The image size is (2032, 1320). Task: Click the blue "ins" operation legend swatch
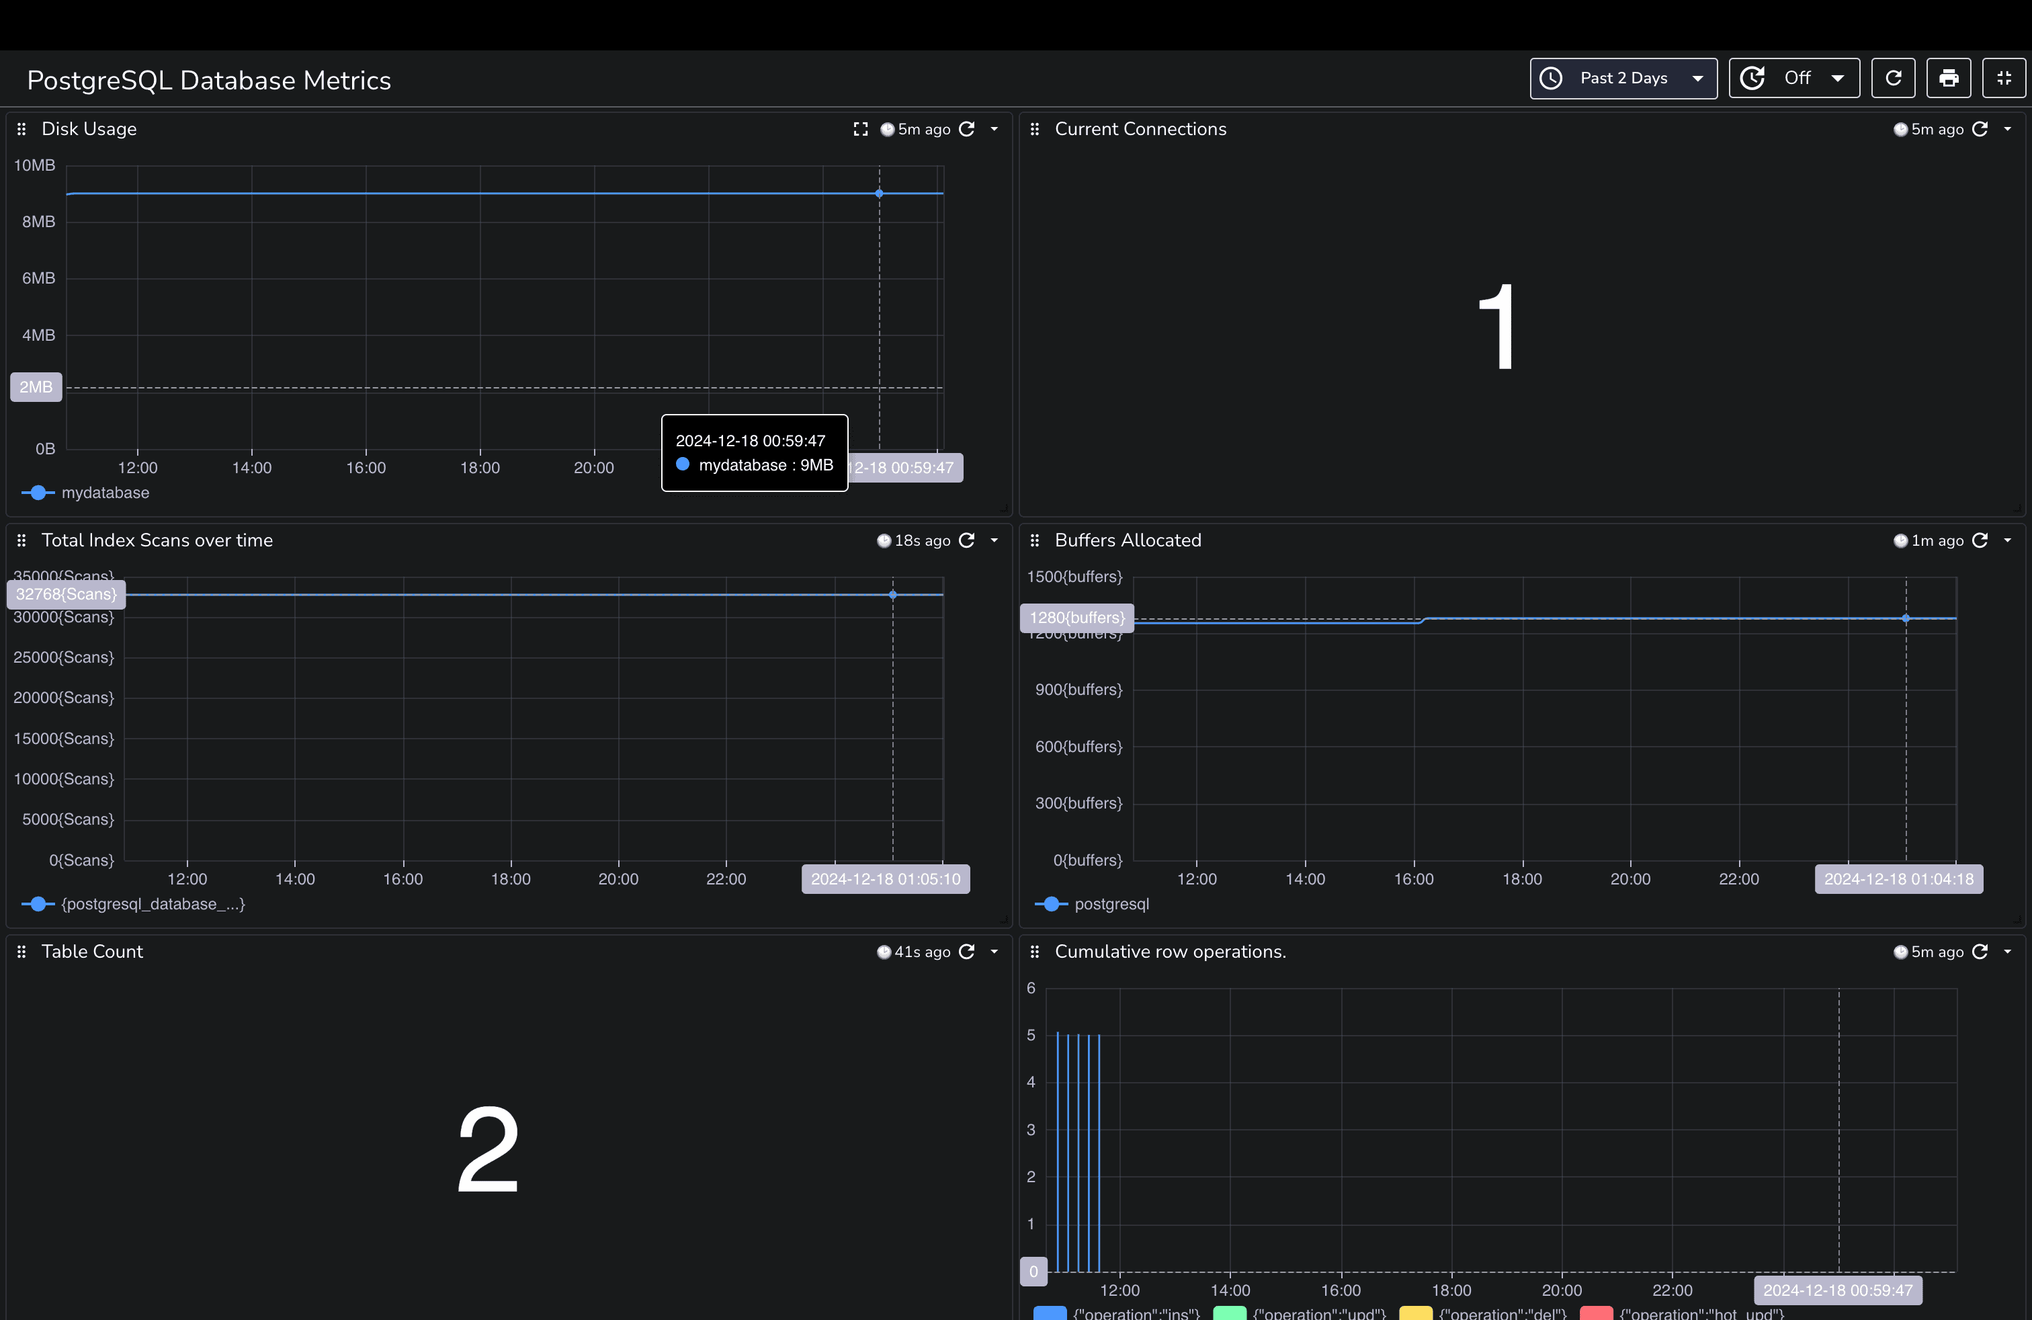point(1050,1313)
